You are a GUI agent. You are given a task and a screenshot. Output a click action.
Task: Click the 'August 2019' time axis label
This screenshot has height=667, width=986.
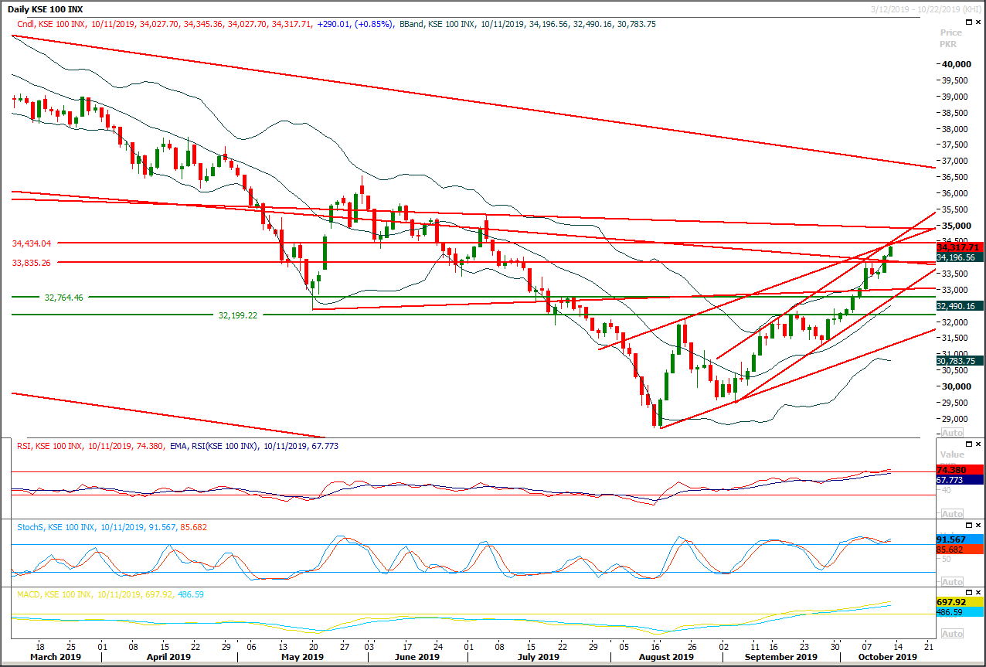coord(668,657)
